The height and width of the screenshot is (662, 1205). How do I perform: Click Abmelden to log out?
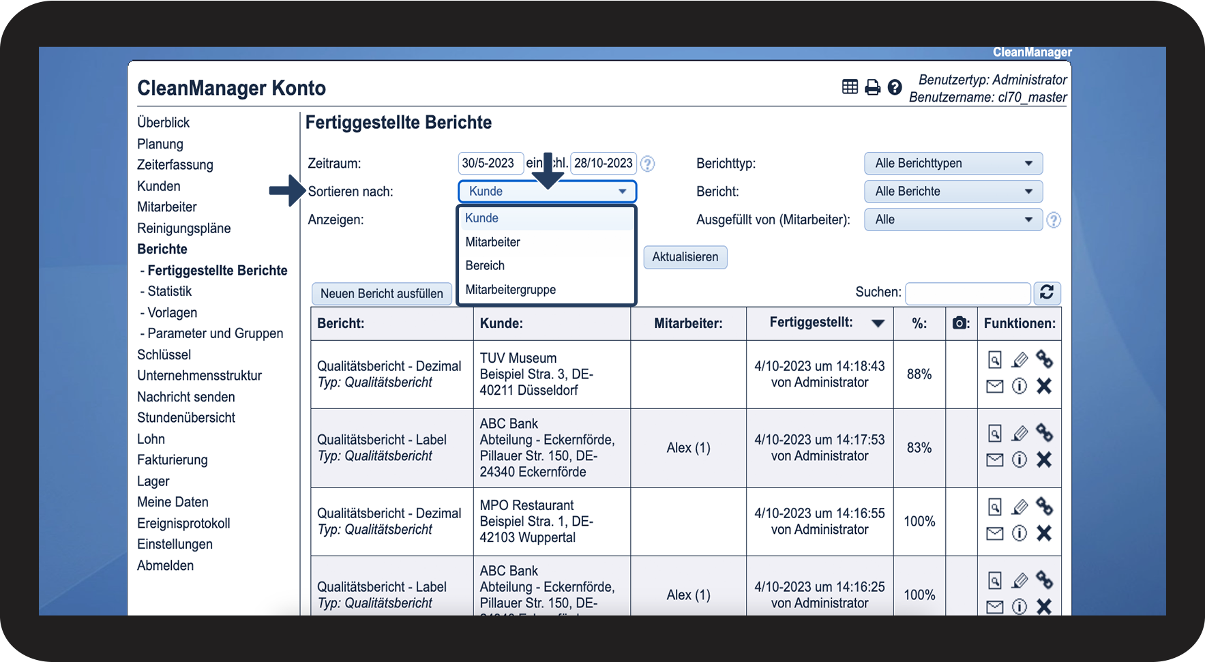click(166, 566)
